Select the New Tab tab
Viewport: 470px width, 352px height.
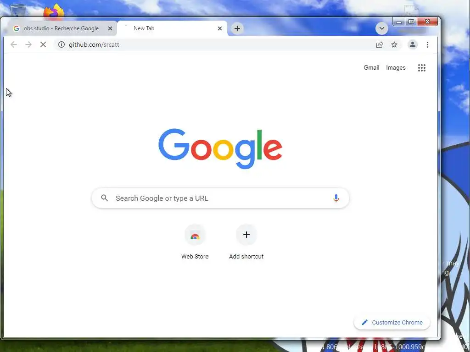coord(173,28)
